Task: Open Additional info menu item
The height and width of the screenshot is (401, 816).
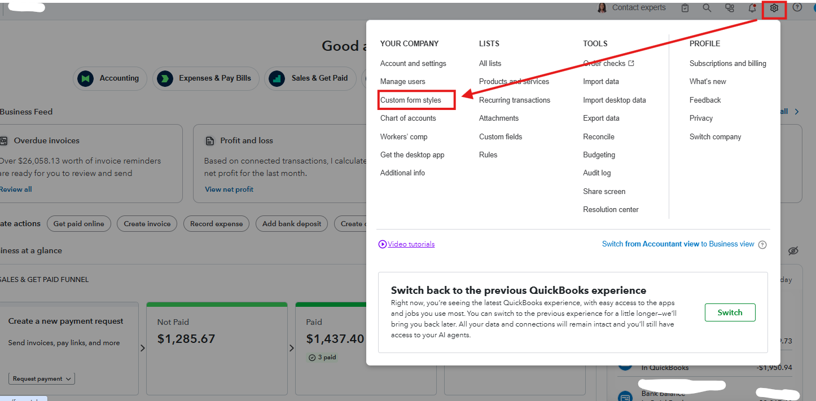Action: click(x=402, y=173)
